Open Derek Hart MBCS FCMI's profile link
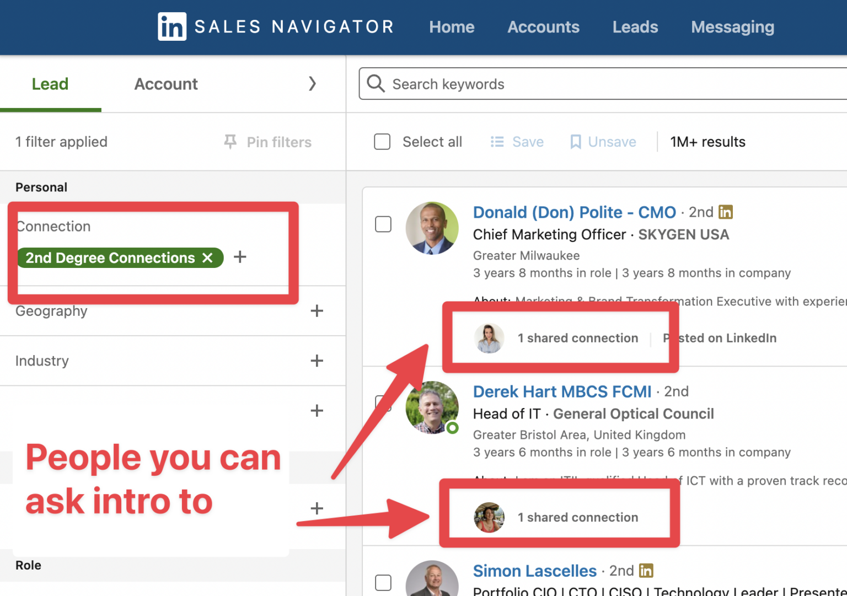Image resolution: width=847 pixels, height=596 pixels. click(562, 391)
